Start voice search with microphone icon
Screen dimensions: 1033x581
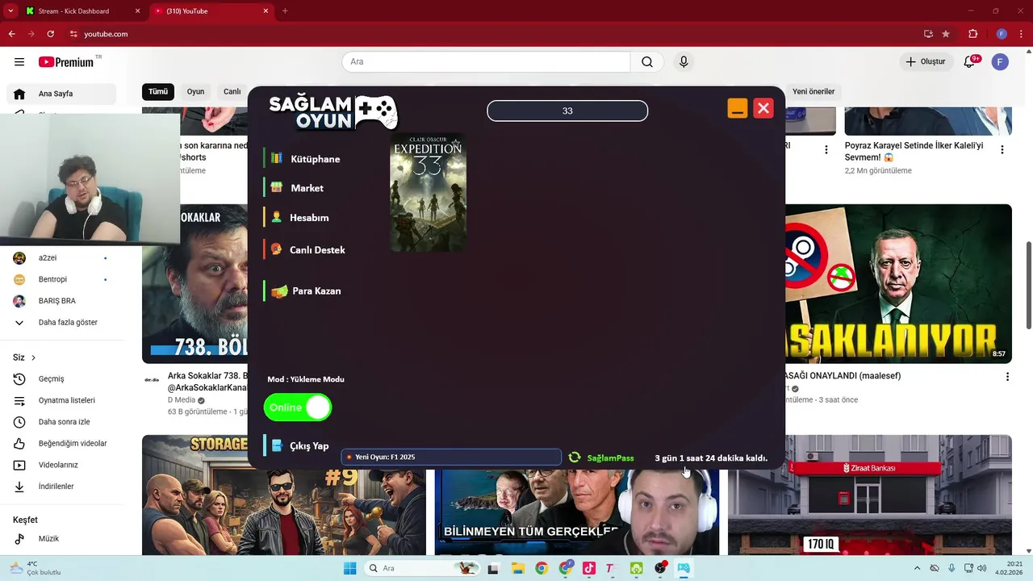[684, 61]
